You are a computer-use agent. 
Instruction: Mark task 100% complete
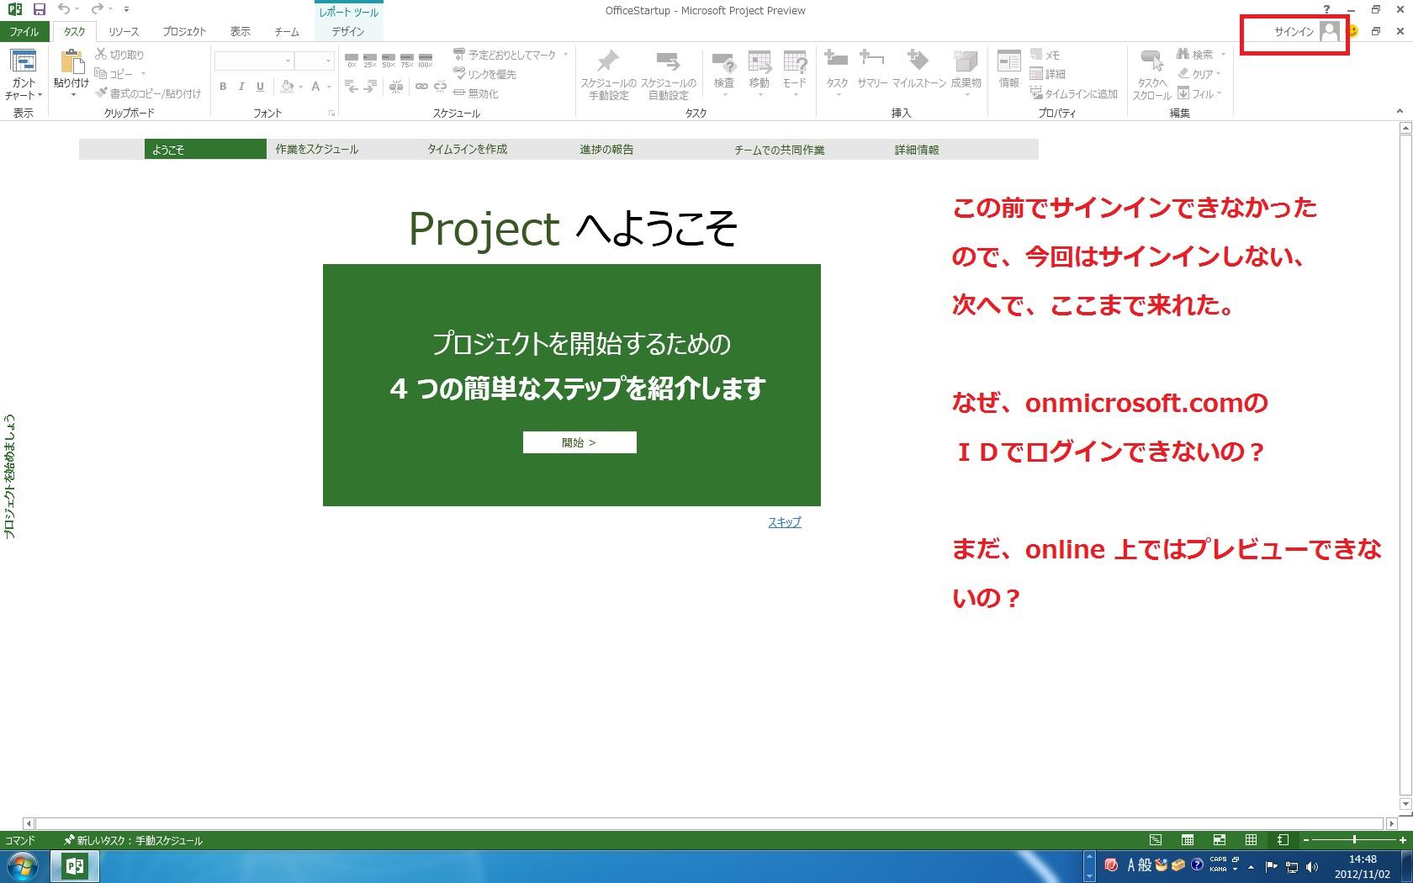(x=426, y=60)
